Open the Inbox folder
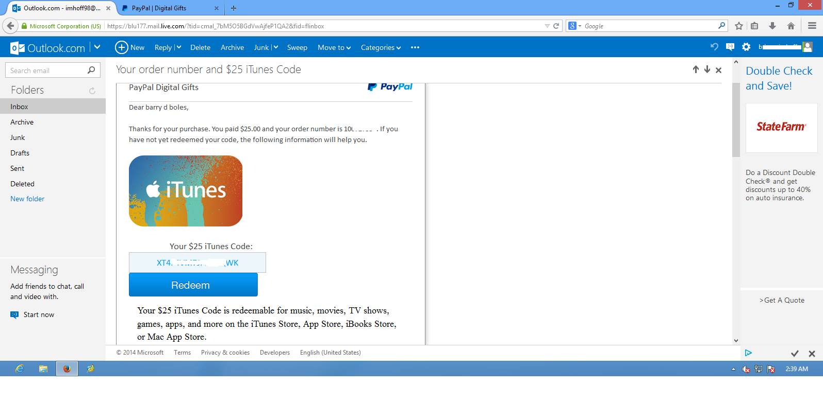This screenshot has width=823, height=403. point(53,107)
